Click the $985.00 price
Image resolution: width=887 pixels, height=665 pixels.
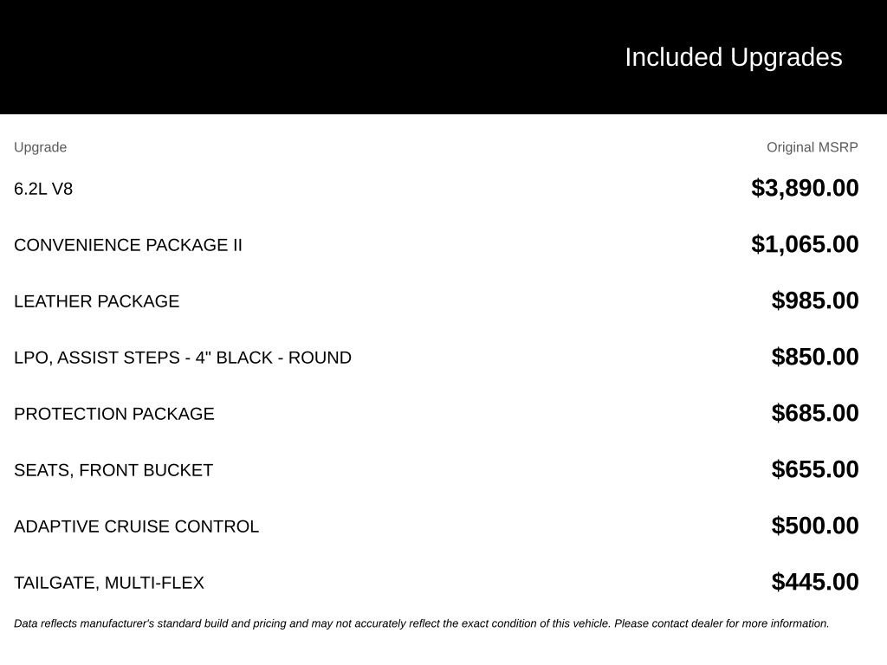click(814, 300)
